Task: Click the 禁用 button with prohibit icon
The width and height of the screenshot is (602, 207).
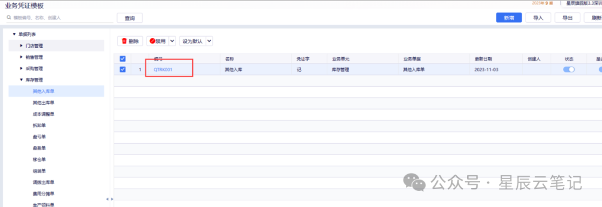Action: tap(157, 41)
